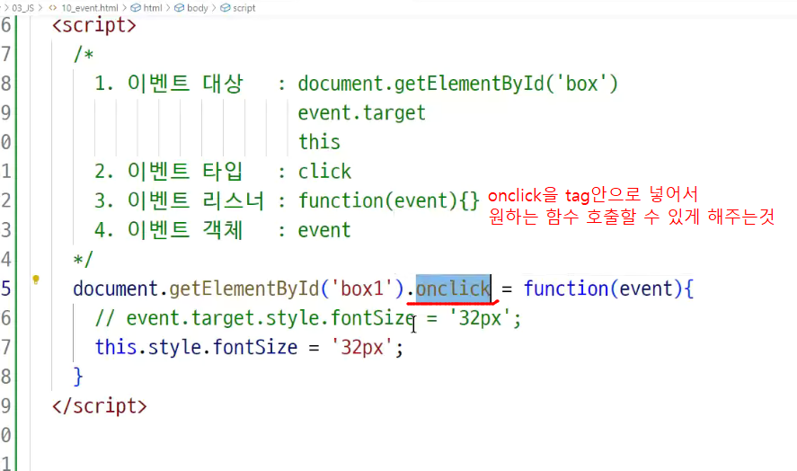Click document.getElementById('box') in the comment

point(458,84)
